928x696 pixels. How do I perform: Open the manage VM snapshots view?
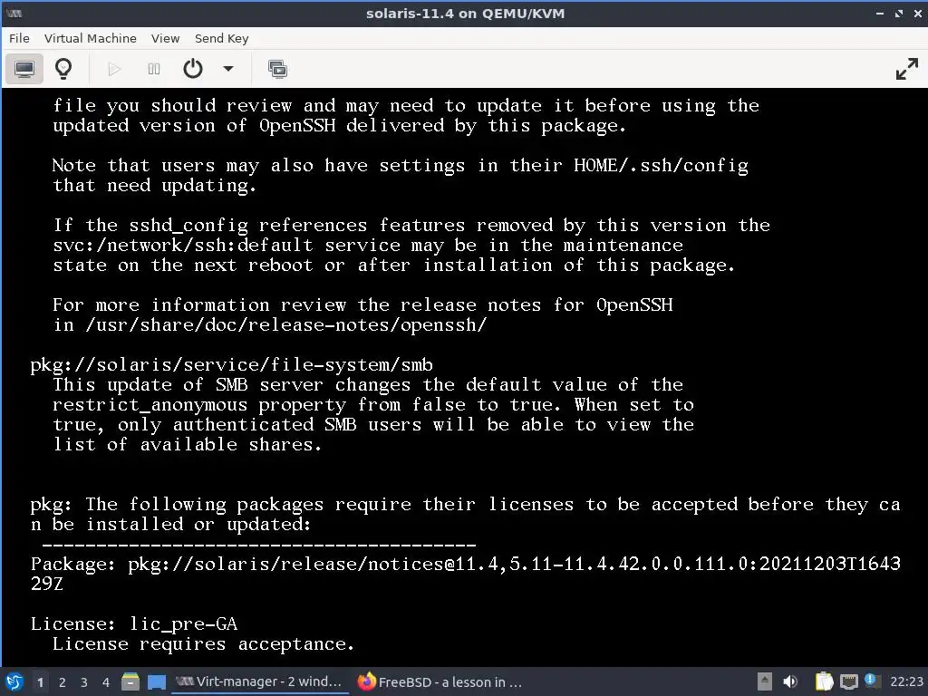[x=277, y=69]
